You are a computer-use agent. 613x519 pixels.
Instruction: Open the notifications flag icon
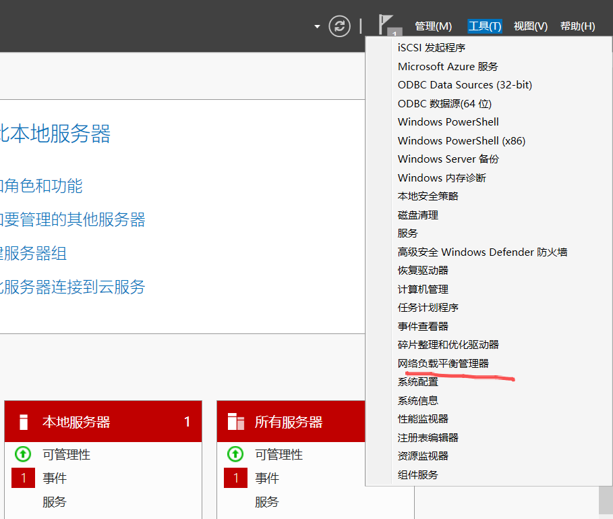(387, 24)
